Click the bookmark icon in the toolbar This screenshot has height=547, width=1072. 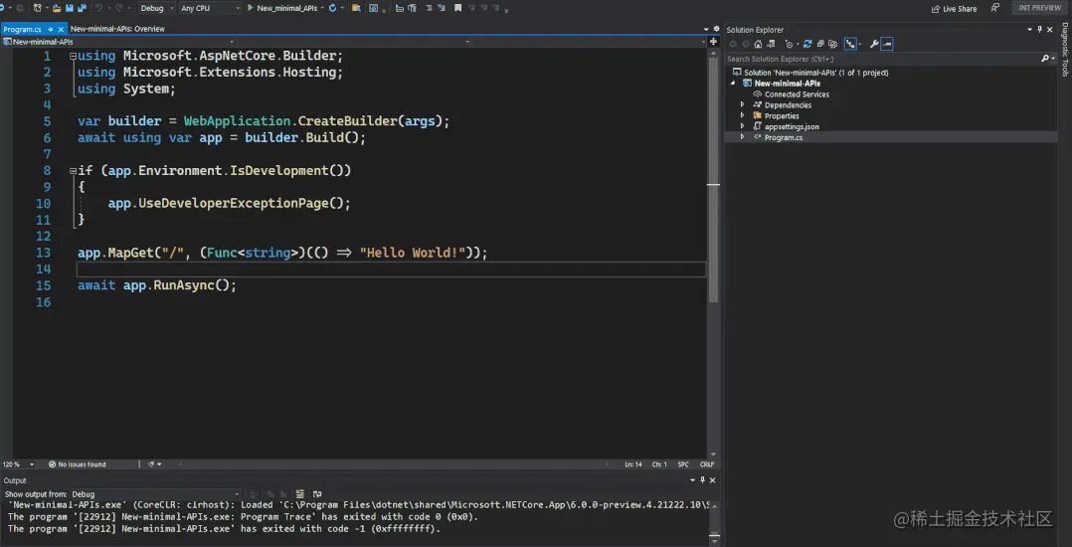click(457, 8)
